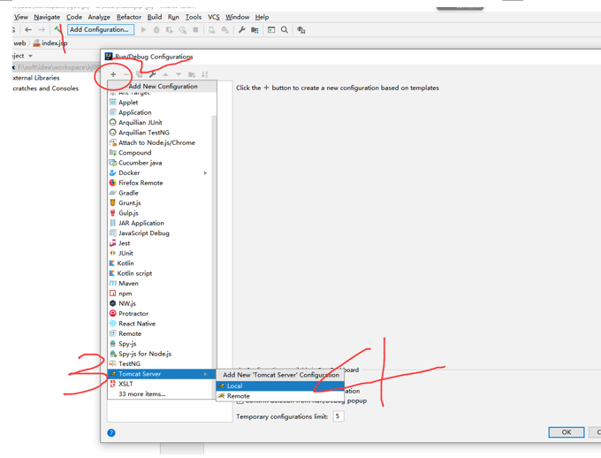Screen dimensions: 601x458
Task: Click the Add Configuration... toolbar button
Action: click(101, 29)
